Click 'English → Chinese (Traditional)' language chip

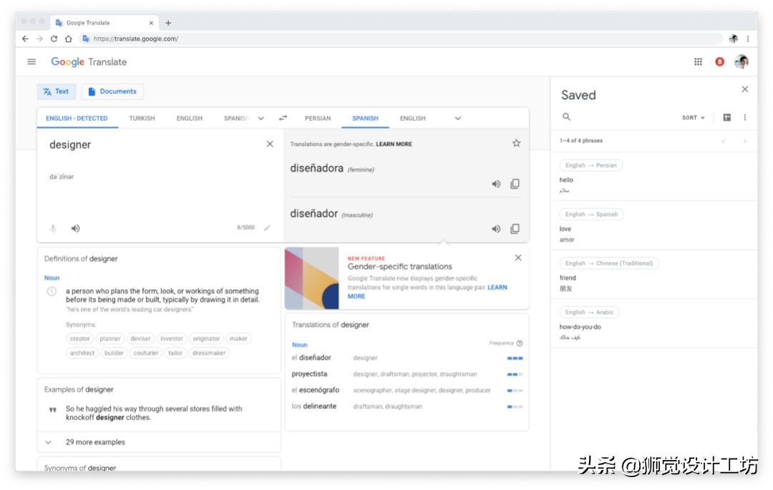click(609, 263)
